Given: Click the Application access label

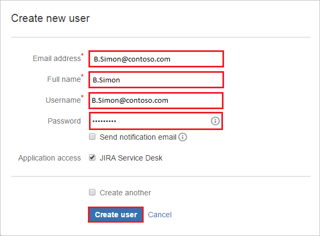Looking at the screenshot, I should click(50, 158).
